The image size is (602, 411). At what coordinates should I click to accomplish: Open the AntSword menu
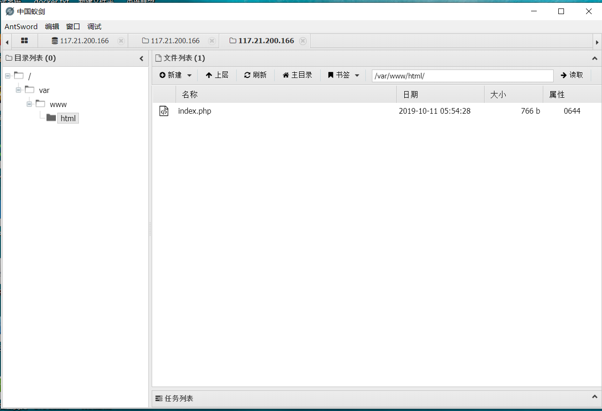tap(21, 26)
